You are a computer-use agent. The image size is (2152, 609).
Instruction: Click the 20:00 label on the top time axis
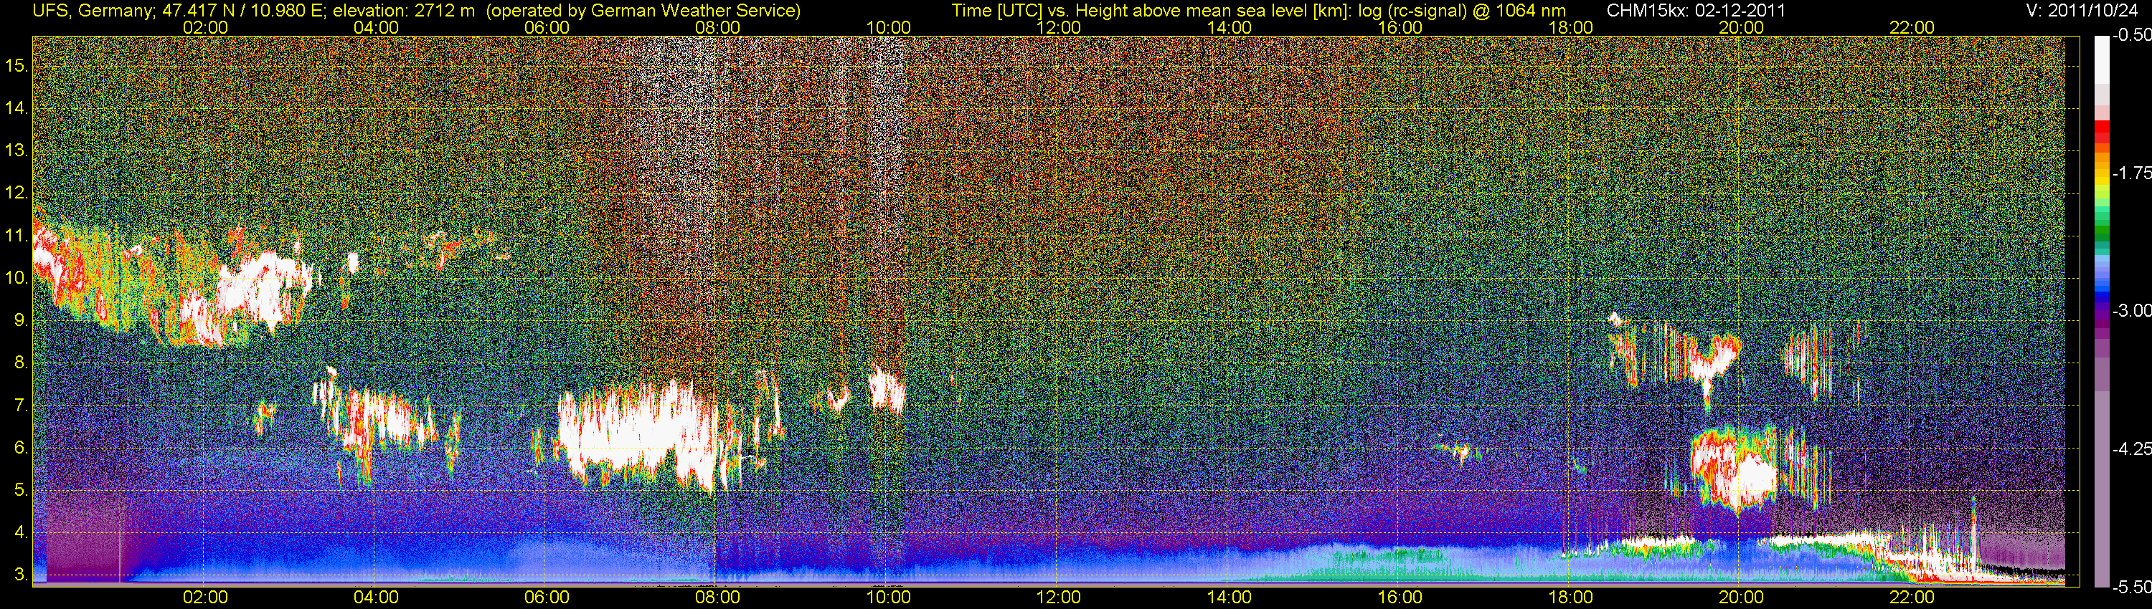coord(1741,27)
